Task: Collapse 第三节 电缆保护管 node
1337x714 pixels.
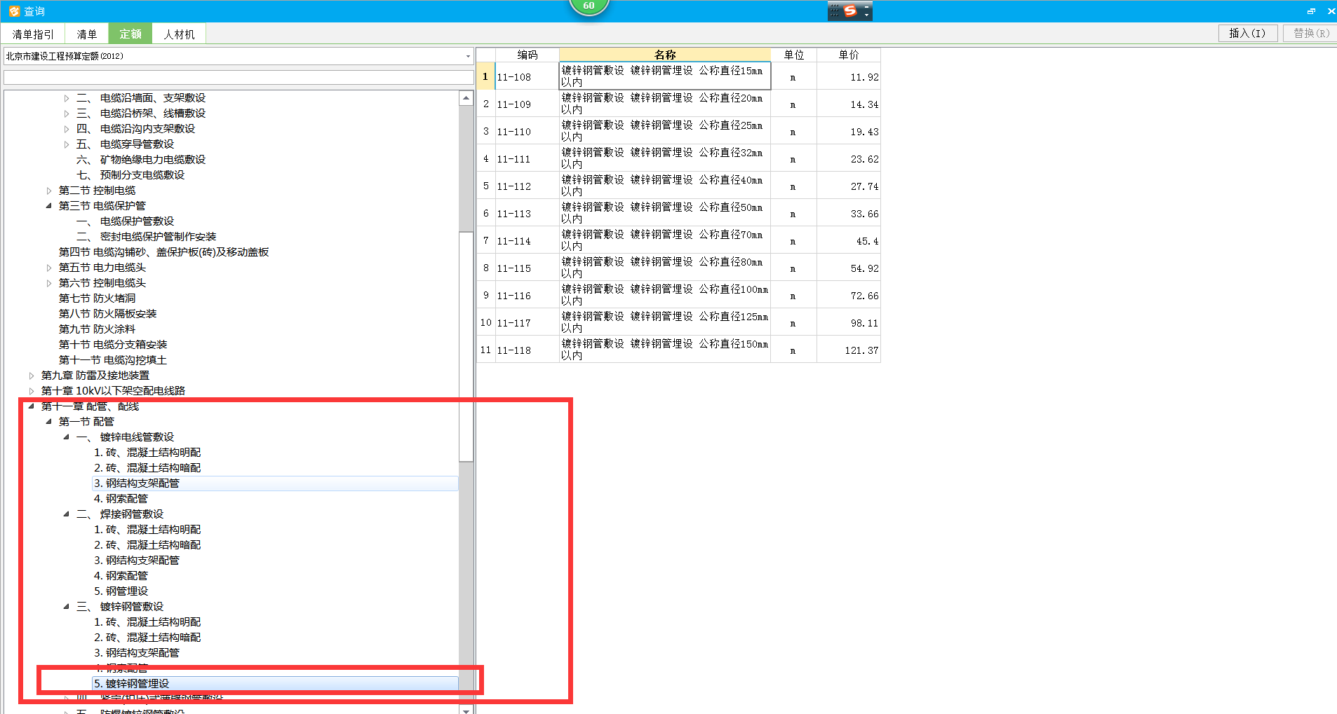Action: click(49, 206)
